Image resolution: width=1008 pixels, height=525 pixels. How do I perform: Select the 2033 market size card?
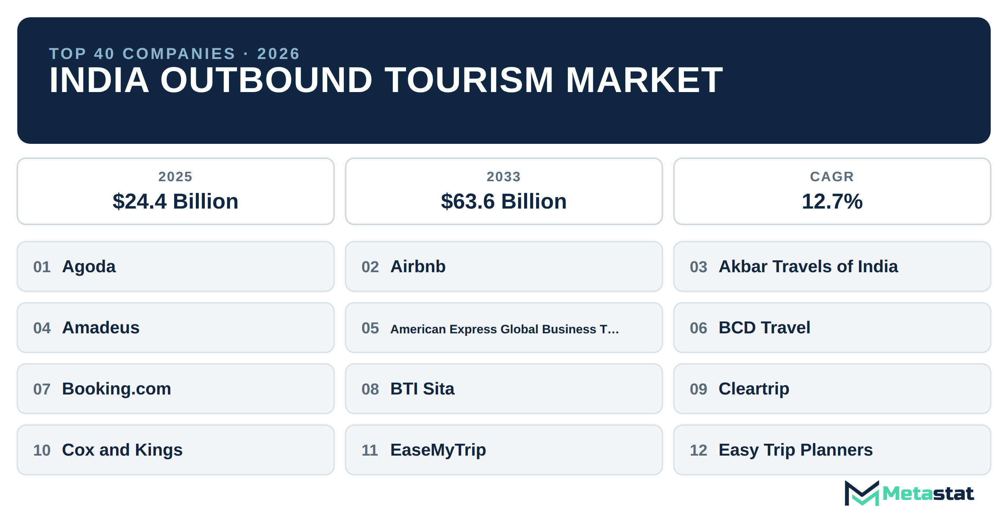click(504, 192)
